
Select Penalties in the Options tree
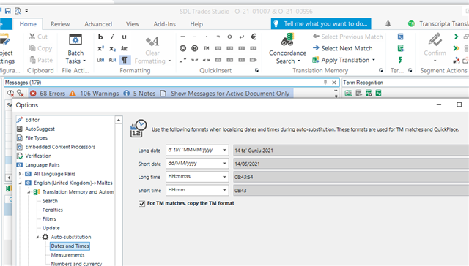coord(52,210)
